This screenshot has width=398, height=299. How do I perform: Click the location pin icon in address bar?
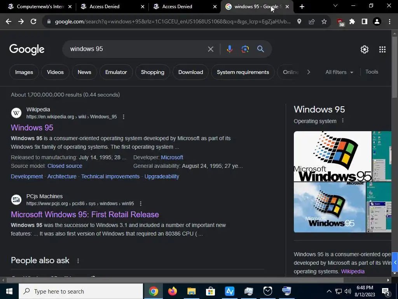pyautogui.click(x=299, y=22)
